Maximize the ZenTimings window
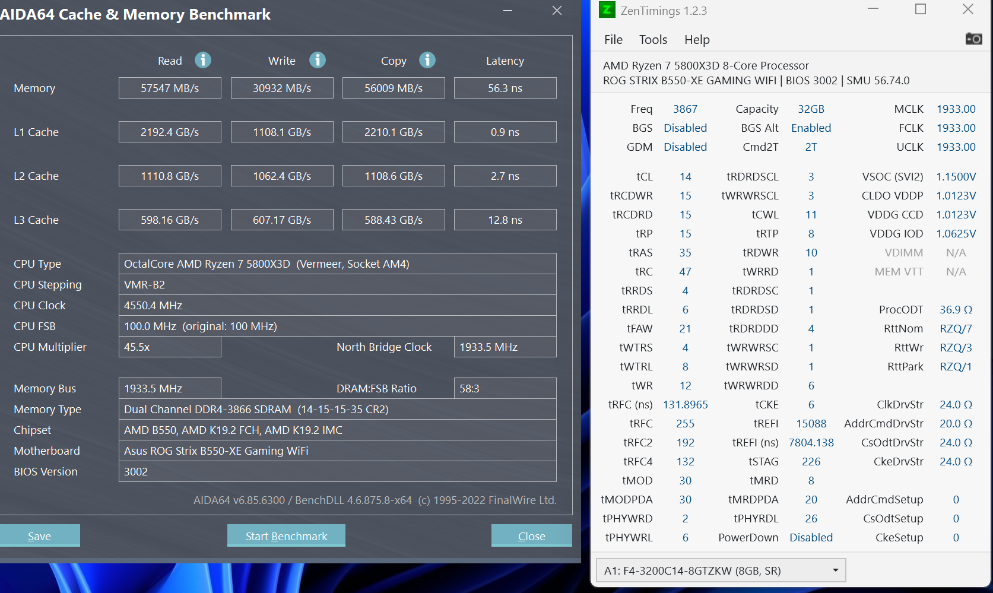The width and height of the screenshot is (993, 593). pyautogui.click(x=921, y=9)
